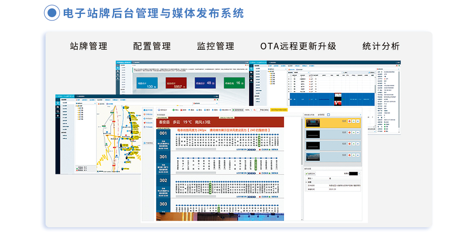Screen dimensions: 465x244
Task: Remove the fourth media item (red icon)
Action: (x=349, y=155)
